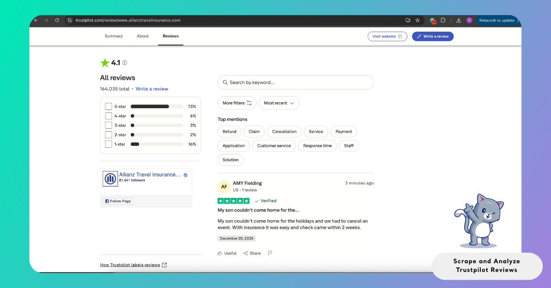Tick the 1-star filter checkbox
The width and height of the screenshot is (551, 288).
(108, 144)
